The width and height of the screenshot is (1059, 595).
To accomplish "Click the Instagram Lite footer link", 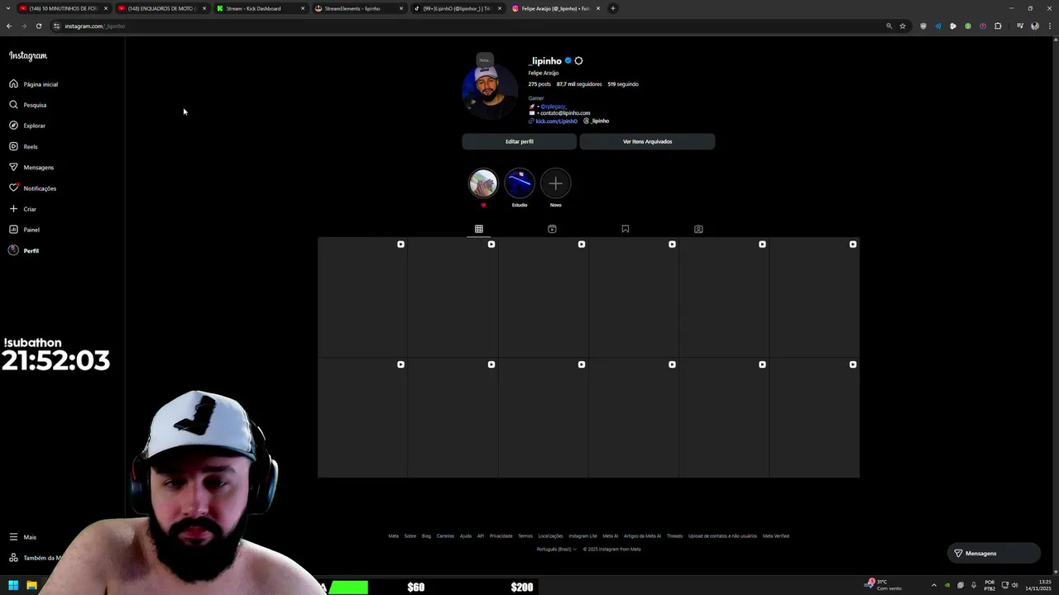I will pos(583,536).
